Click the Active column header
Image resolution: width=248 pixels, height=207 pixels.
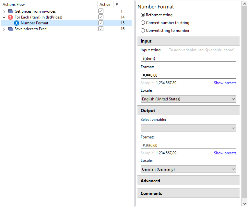click(x=105, y=5)
